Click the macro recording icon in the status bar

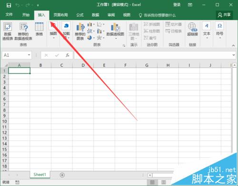pos(18,182)
